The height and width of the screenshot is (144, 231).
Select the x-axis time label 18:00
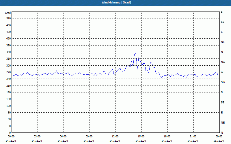(x=167, y=137)
